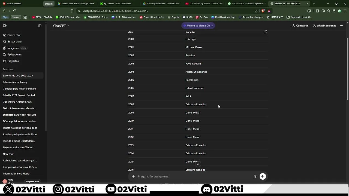Click the Compartir button

point(300,26)
